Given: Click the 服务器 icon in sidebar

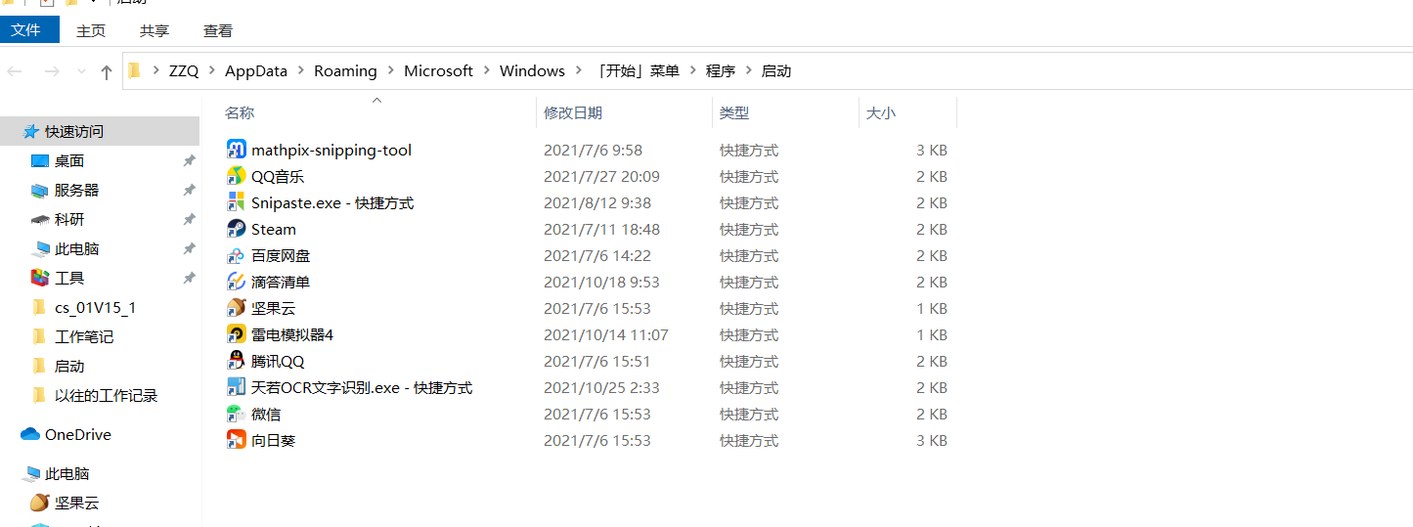Looking at the screenshot, I should tap(39, 190).
